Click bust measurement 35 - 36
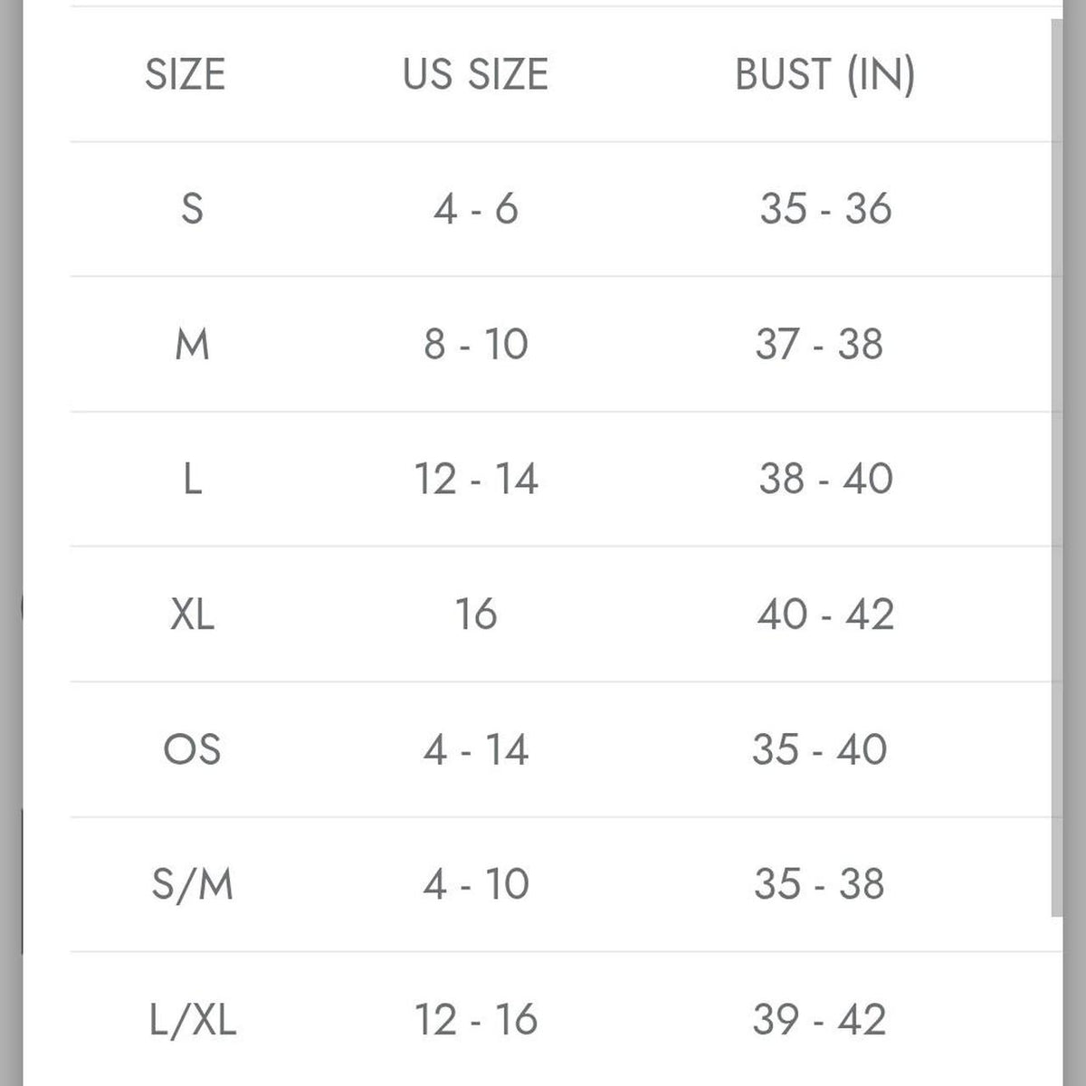This screenshot has width=1086, height=1086. pos(825,209)
